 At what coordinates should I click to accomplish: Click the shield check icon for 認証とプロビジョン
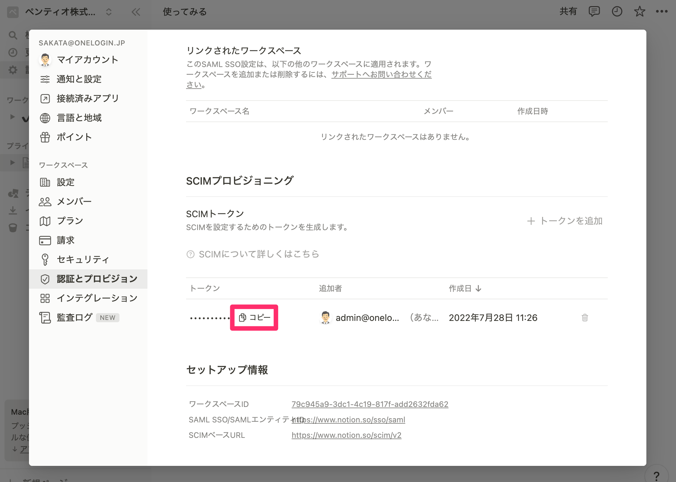(x=45, y=279)
